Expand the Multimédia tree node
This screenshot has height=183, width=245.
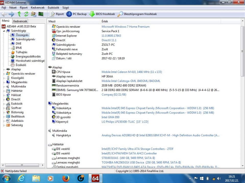[x=4, y=87]
